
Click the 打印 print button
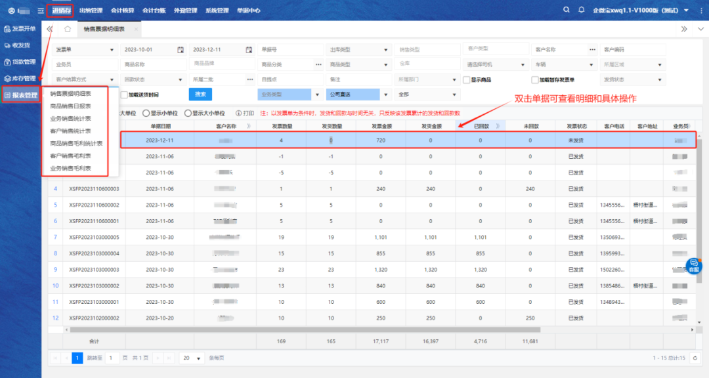[244, 113]
